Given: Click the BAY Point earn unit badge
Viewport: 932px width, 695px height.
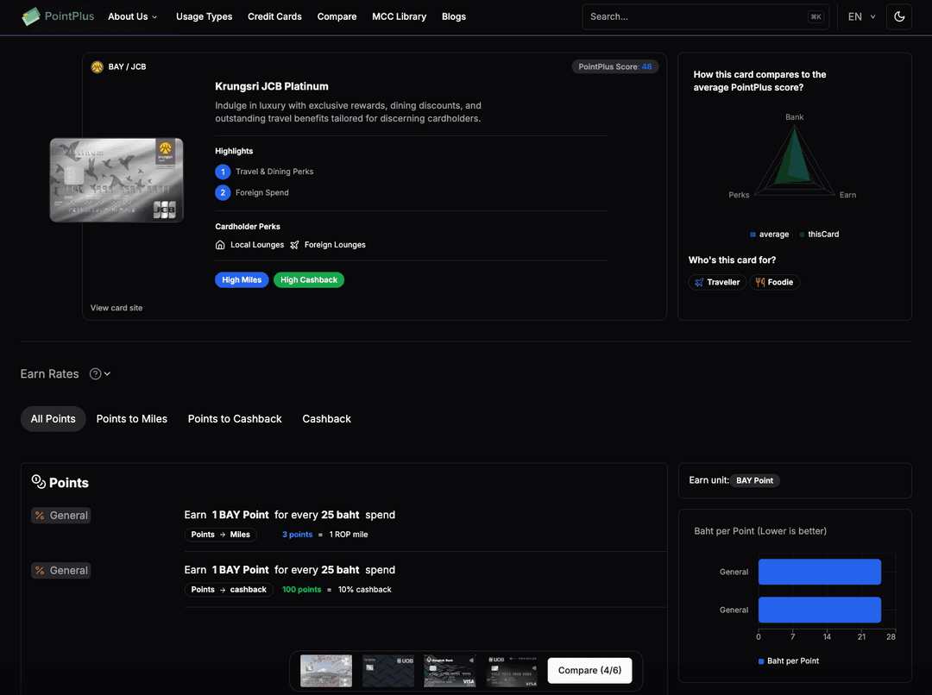Looking at the screenshot, I should click(x=754, y=480).
